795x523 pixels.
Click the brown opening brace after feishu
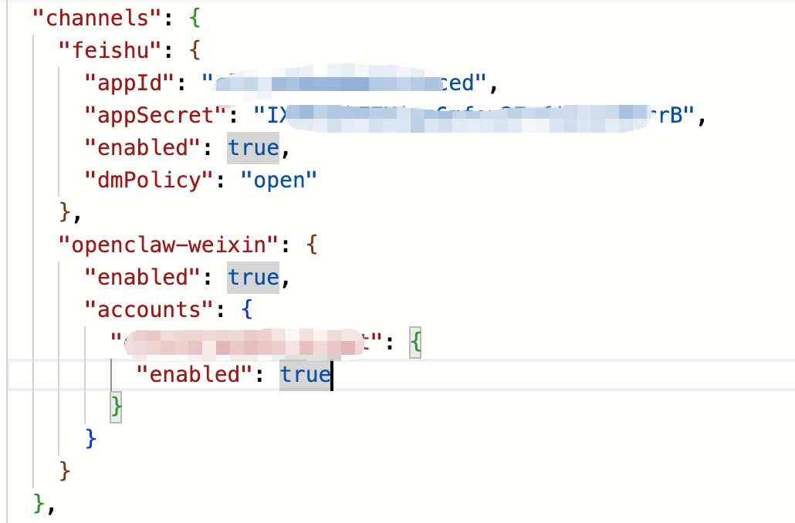click(x=195, y=51)
